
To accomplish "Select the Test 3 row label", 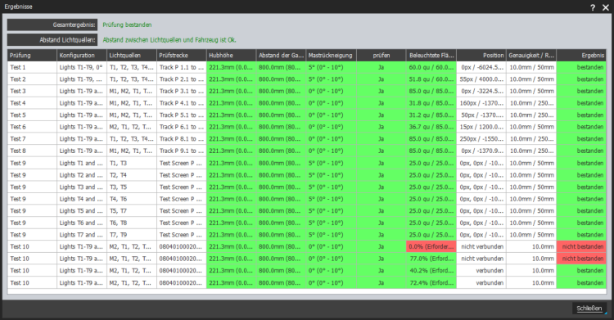I will coord(32,92).
